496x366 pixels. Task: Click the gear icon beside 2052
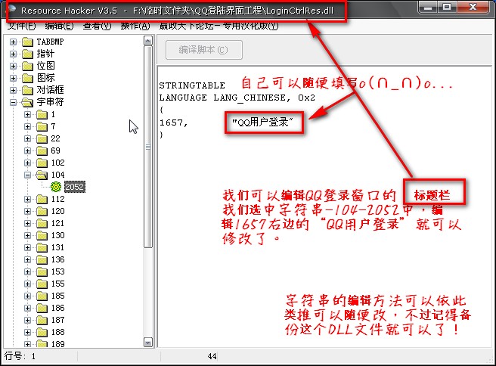(x=56, y=187)
